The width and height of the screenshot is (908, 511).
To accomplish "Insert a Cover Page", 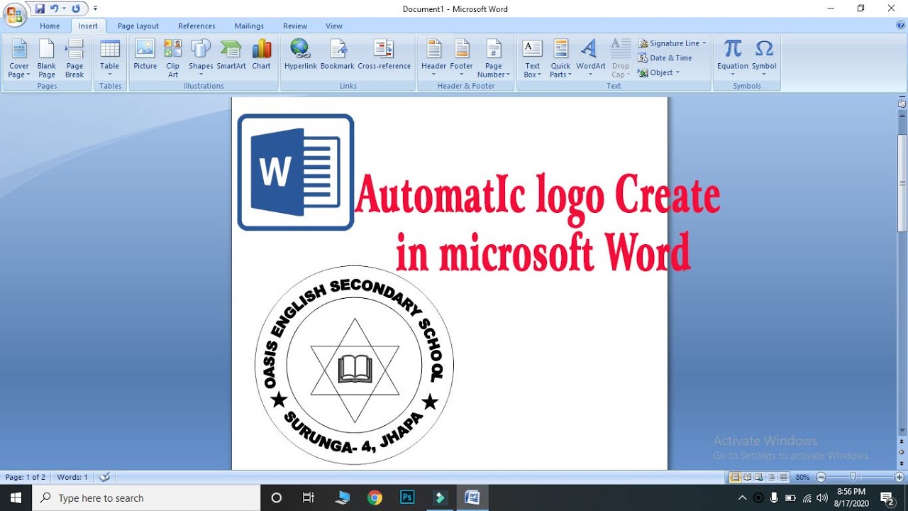I will pos(19,58).
